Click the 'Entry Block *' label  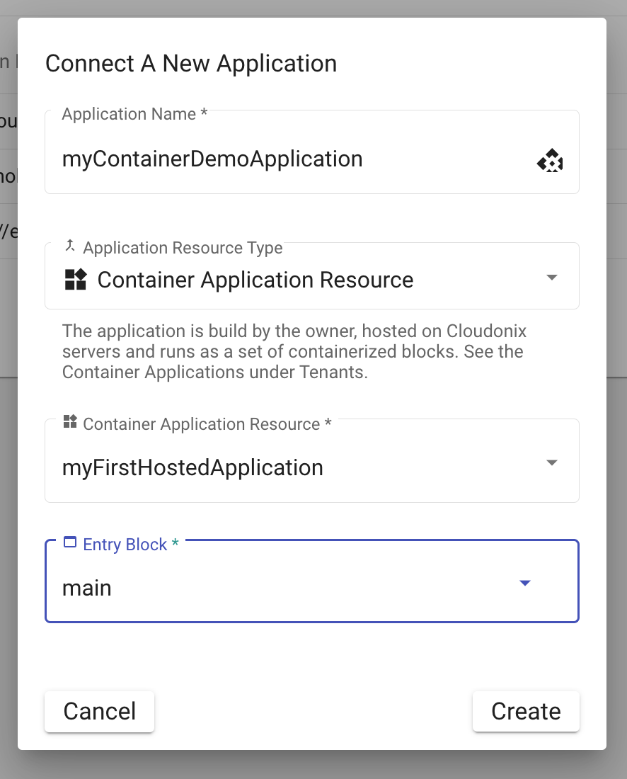131,545
